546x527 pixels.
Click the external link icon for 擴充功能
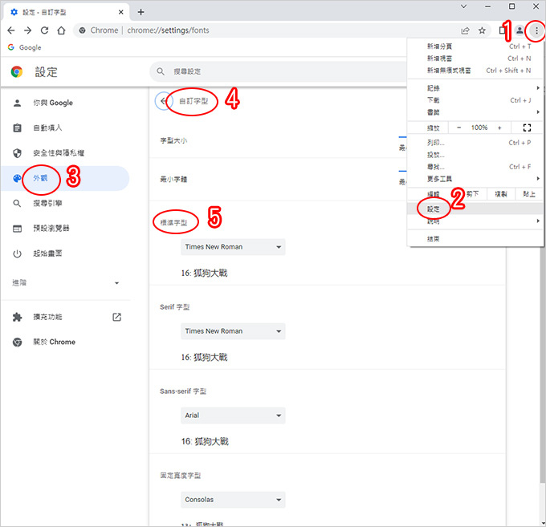[117, 317]
